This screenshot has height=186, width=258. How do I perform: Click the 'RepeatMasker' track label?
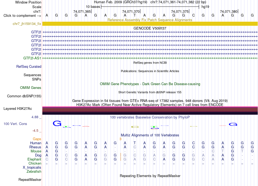[30, 179]
